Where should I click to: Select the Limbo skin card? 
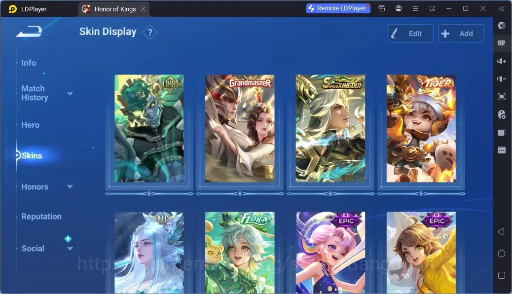tap(149, 128)
